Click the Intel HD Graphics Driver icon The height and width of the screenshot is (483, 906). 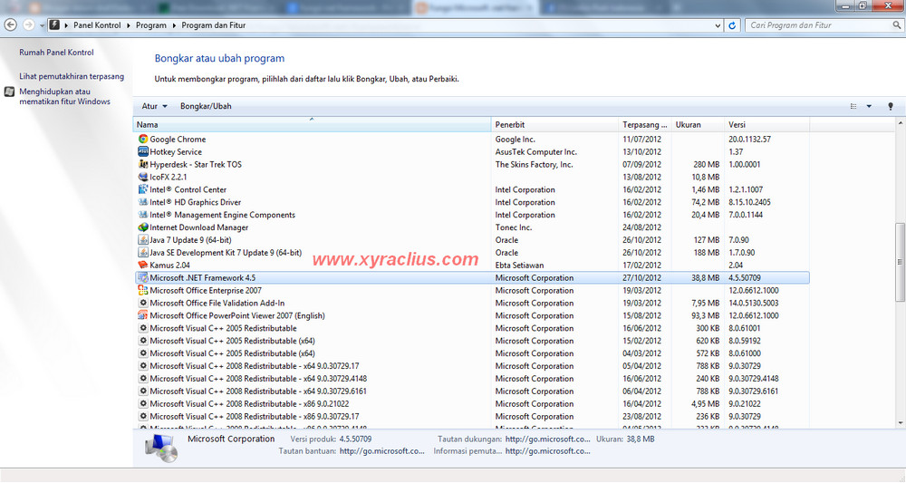tap(143, 202)
